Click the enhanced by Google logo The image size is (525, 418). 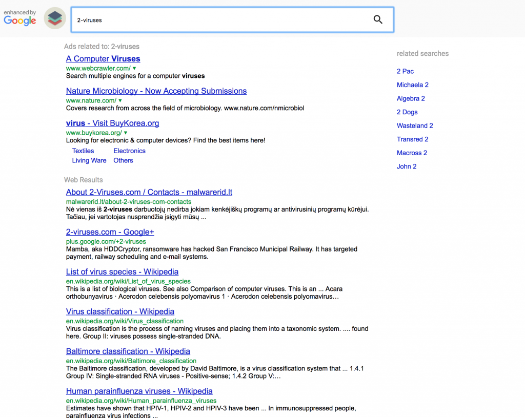tap(20, 18)
